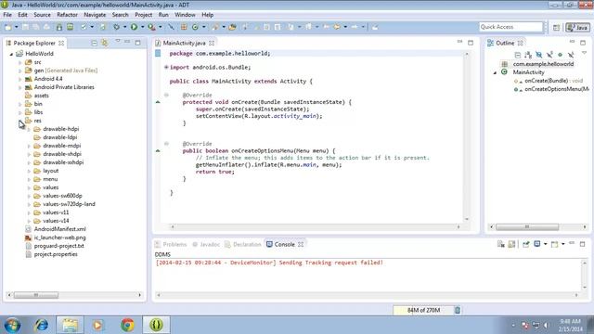The width and height of the screenshot is (594, 334).
Task: Switch to the Javadoc tab
Action: pos(206,245)
